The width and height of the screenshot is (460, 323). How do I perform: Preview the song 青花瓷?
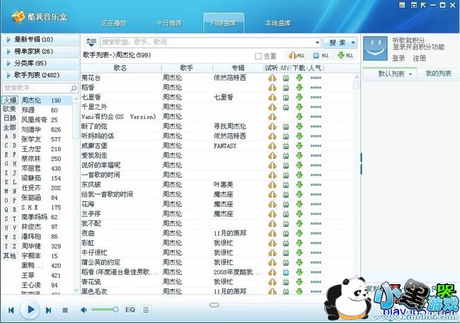click(x=272, y=282)
